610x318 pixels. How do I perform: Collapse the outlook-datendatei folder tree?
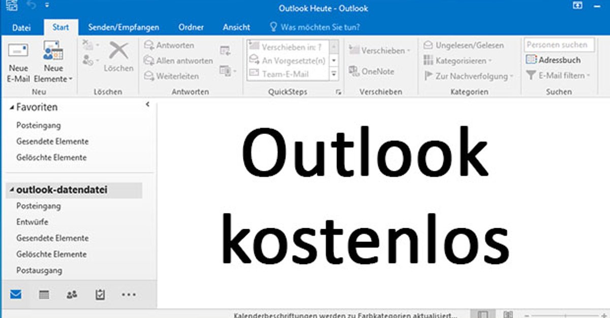pyautogui.click(x=11, y=190)
